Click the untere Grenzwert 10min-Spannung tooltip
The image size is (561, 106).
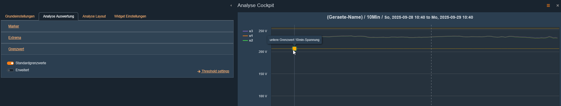(x=295, y=40)
